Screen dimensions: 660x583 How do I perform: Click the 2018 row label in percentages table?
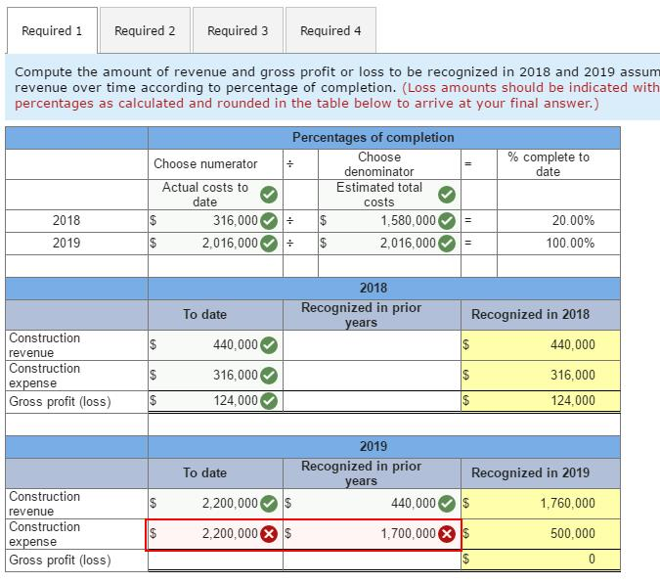pos(66,220)
